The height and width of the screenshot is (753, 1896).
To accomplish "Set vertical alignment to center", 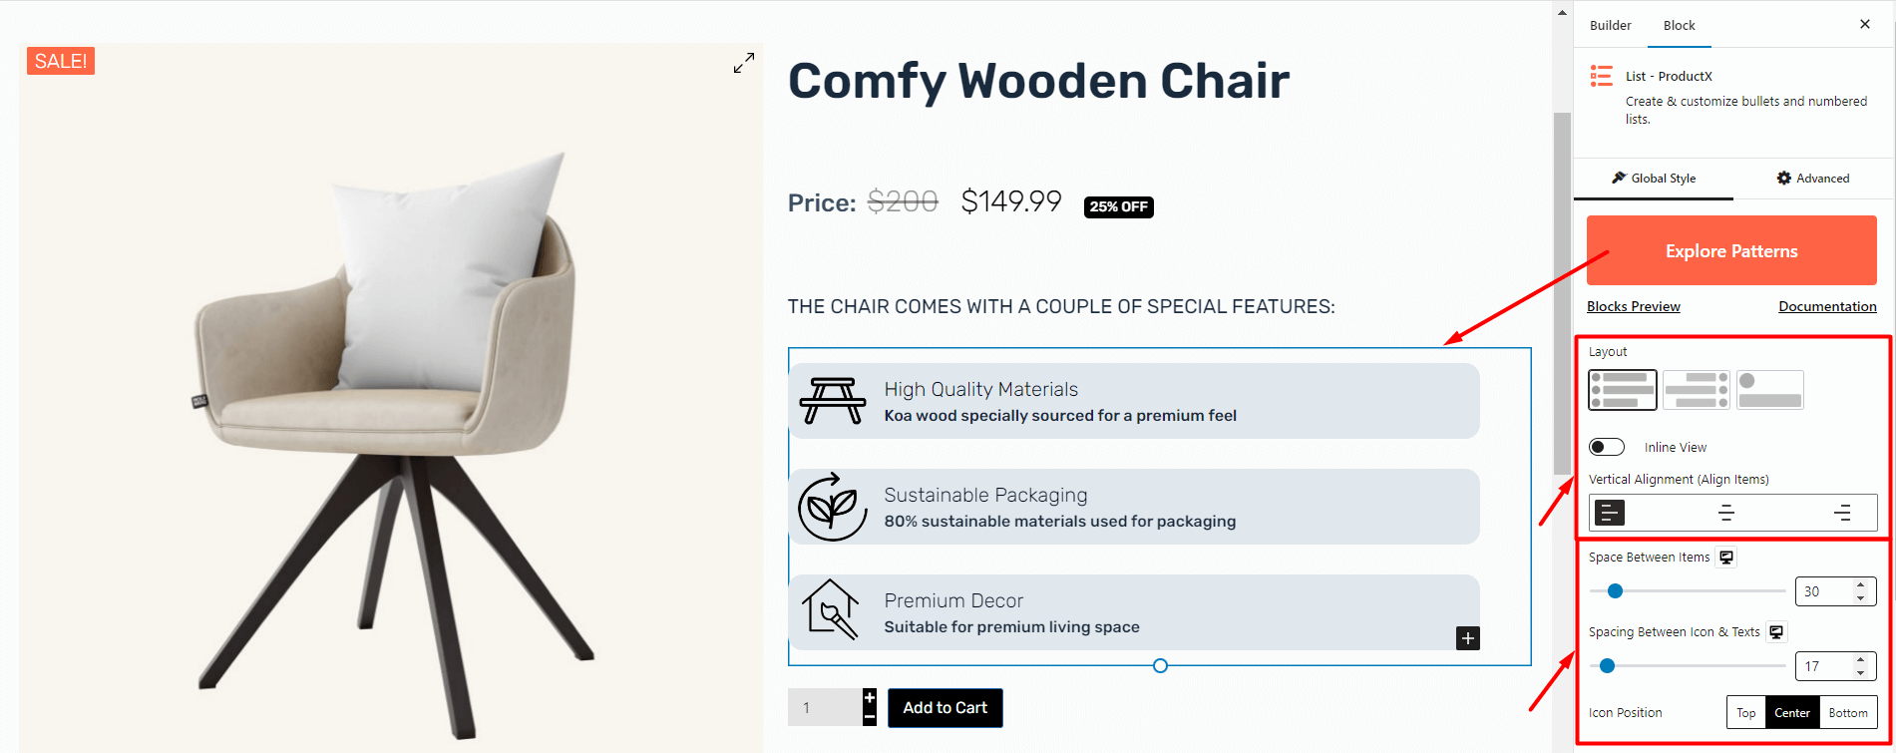I will 1726,513.
